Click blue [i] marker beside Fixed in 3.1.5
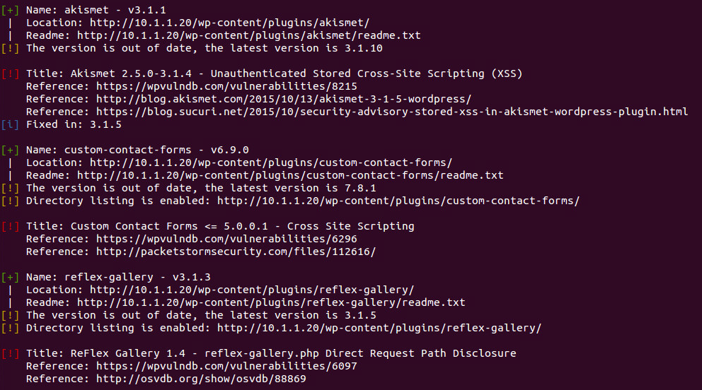The width and height of the screenshot is (702, 390). tap(10, 124)
